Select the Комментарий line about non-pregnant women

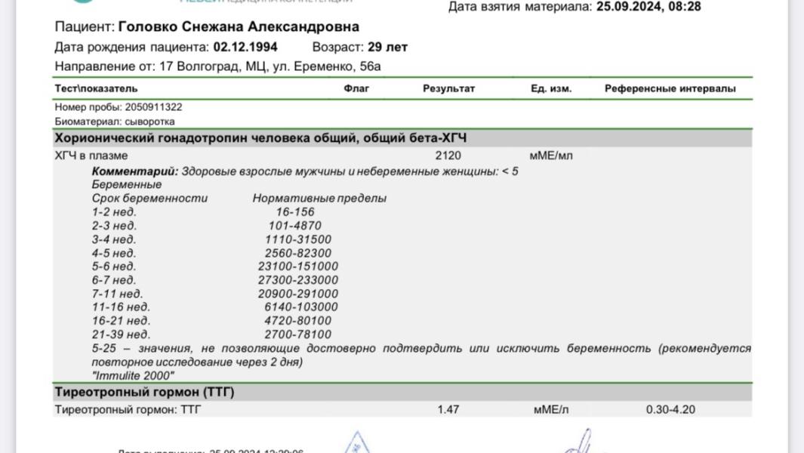click(305, 171)
